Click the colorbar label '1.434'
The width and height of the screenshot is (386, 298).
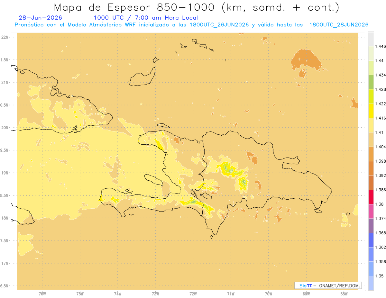[x=381, y=75]
